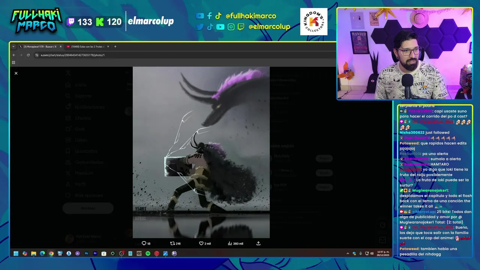480x270 pixels.
Task: Close the photo viewer with the X
Action: (16, 73)
